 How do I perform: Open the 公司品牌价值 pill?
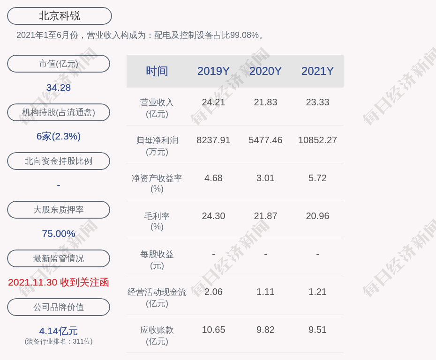[x=59, y=307]
